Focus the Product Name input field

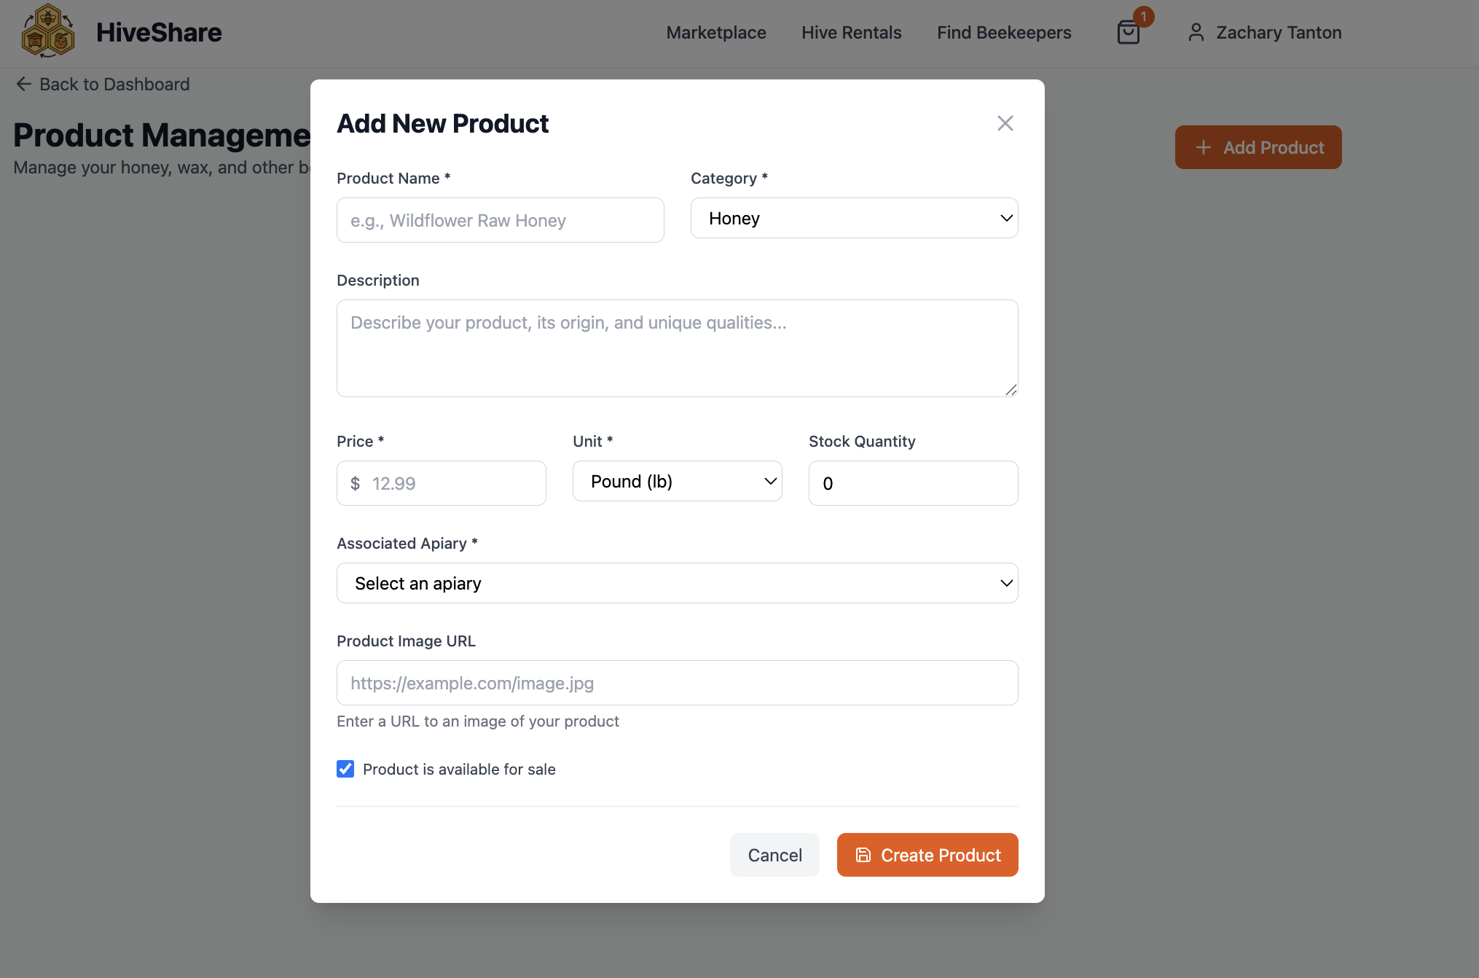point(500,220)
